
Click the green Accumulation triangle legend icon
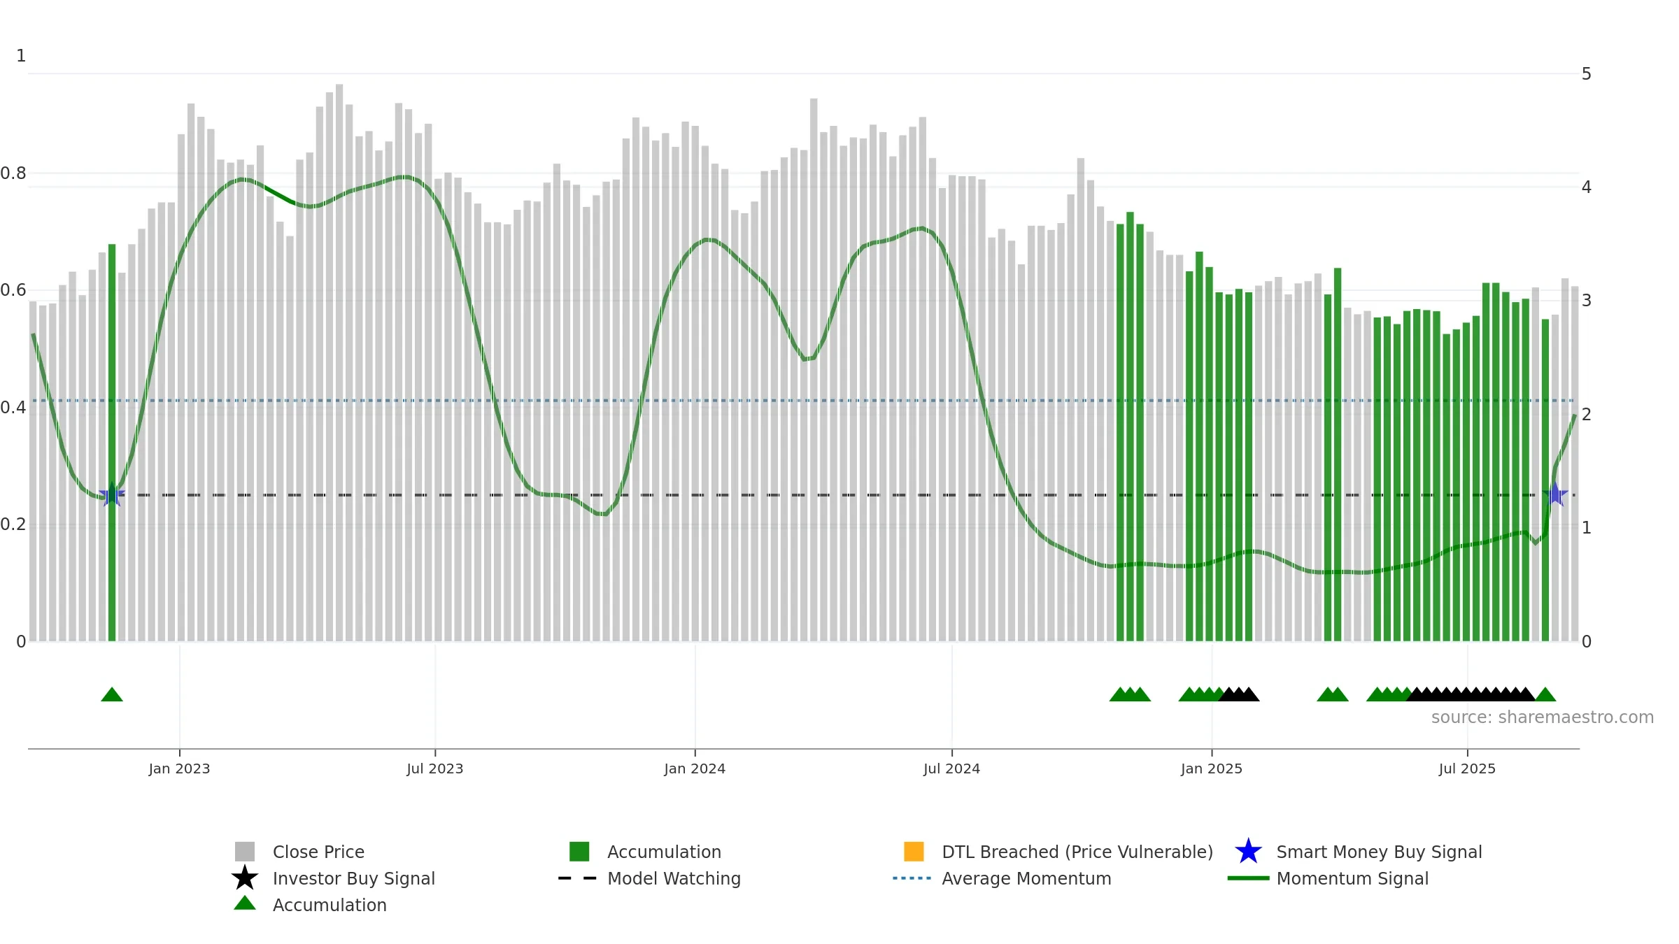coord(245,903)
